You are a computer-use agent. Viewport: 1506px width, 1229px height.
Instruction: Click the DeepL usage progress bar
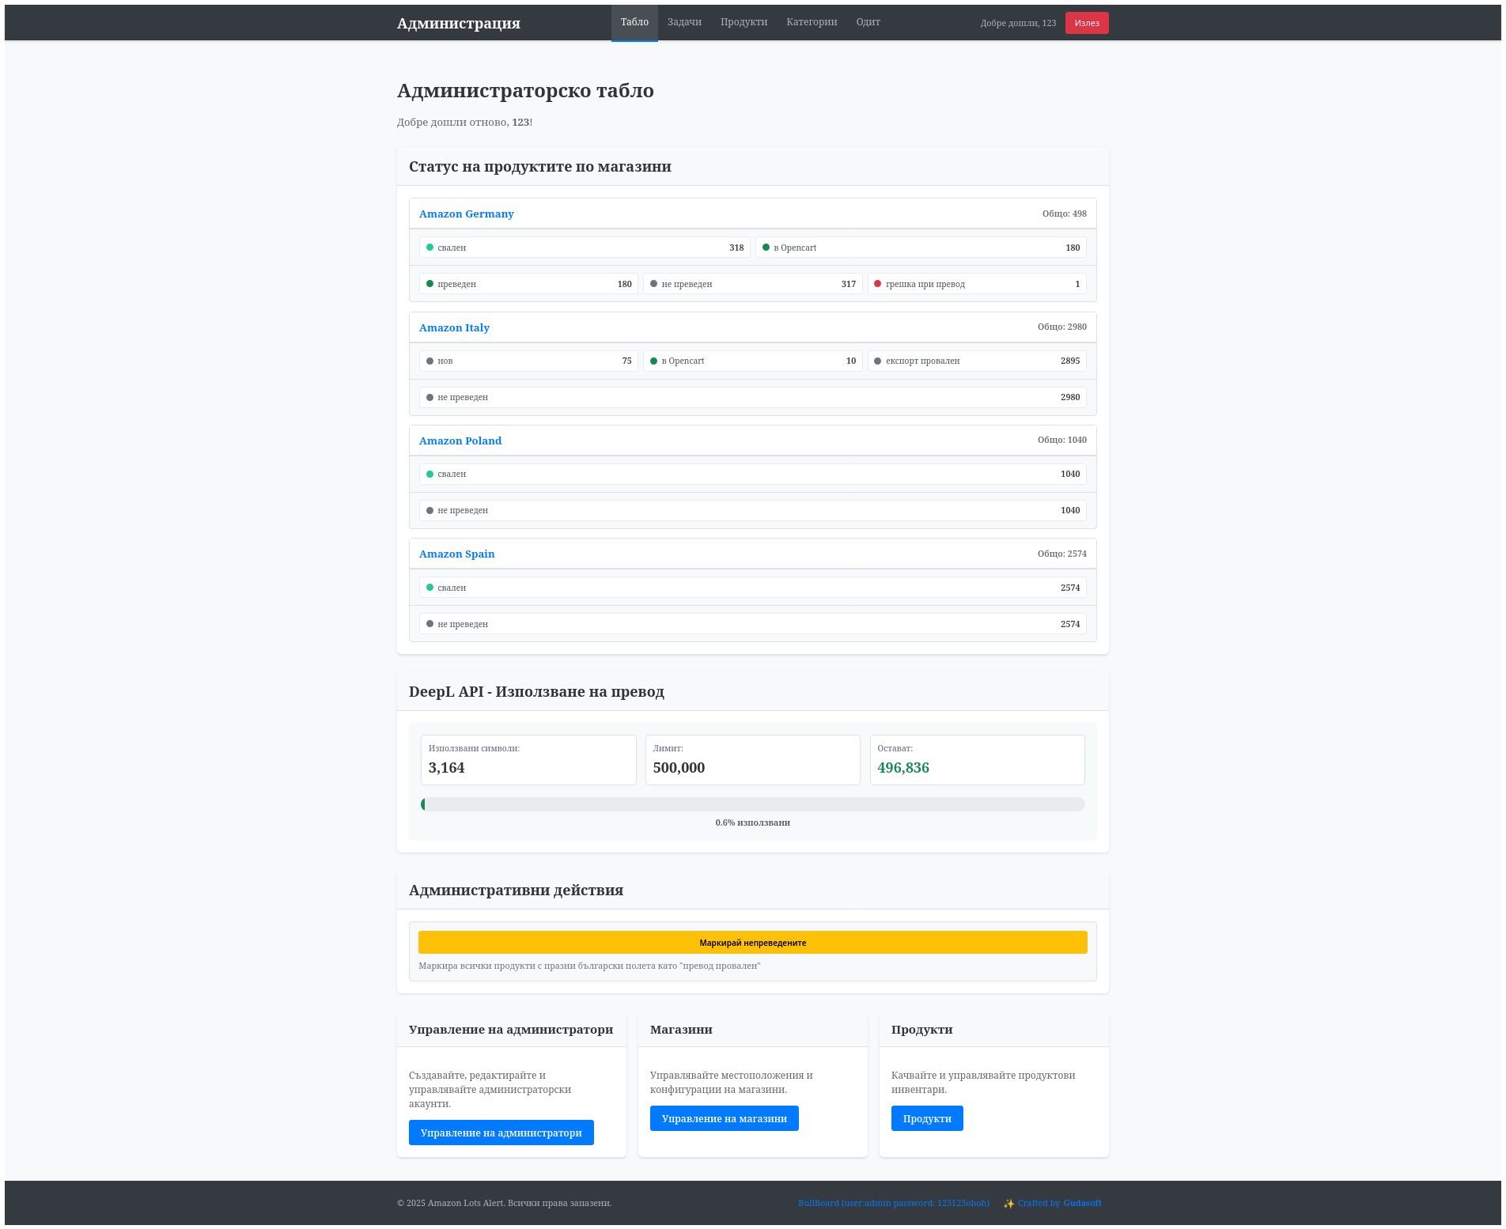pyautogui.click(x=752, y=804)
